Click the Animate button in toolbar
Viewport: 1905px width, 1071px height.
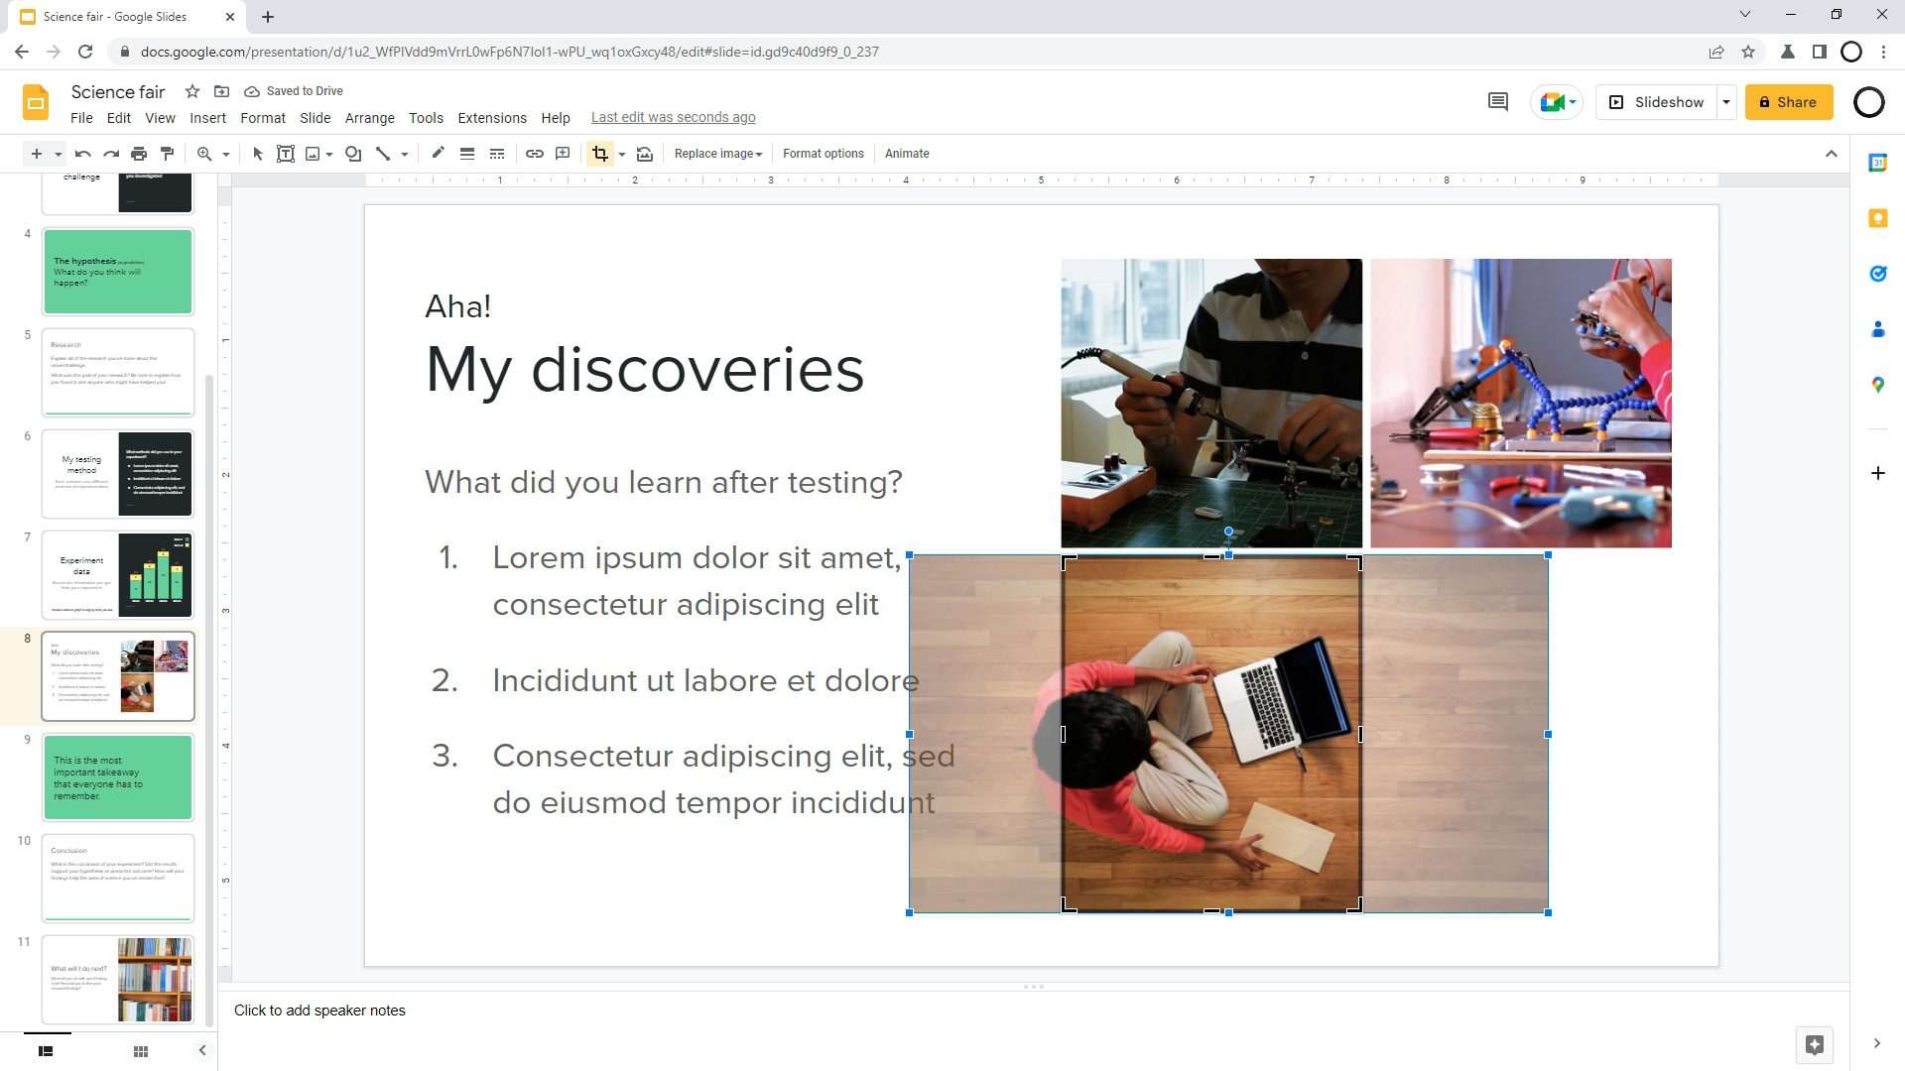coord(906,153)
